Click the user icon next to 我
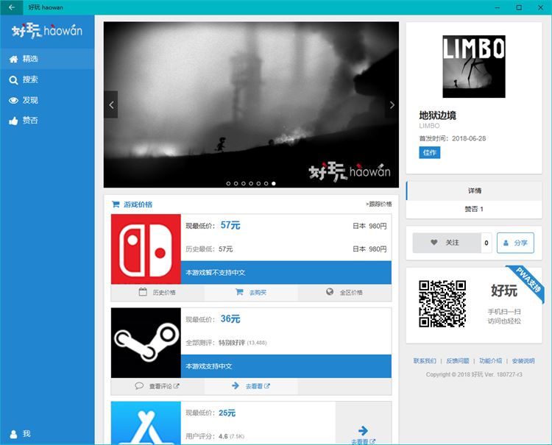This screenshot has width=552, height=445. point(13,434)
